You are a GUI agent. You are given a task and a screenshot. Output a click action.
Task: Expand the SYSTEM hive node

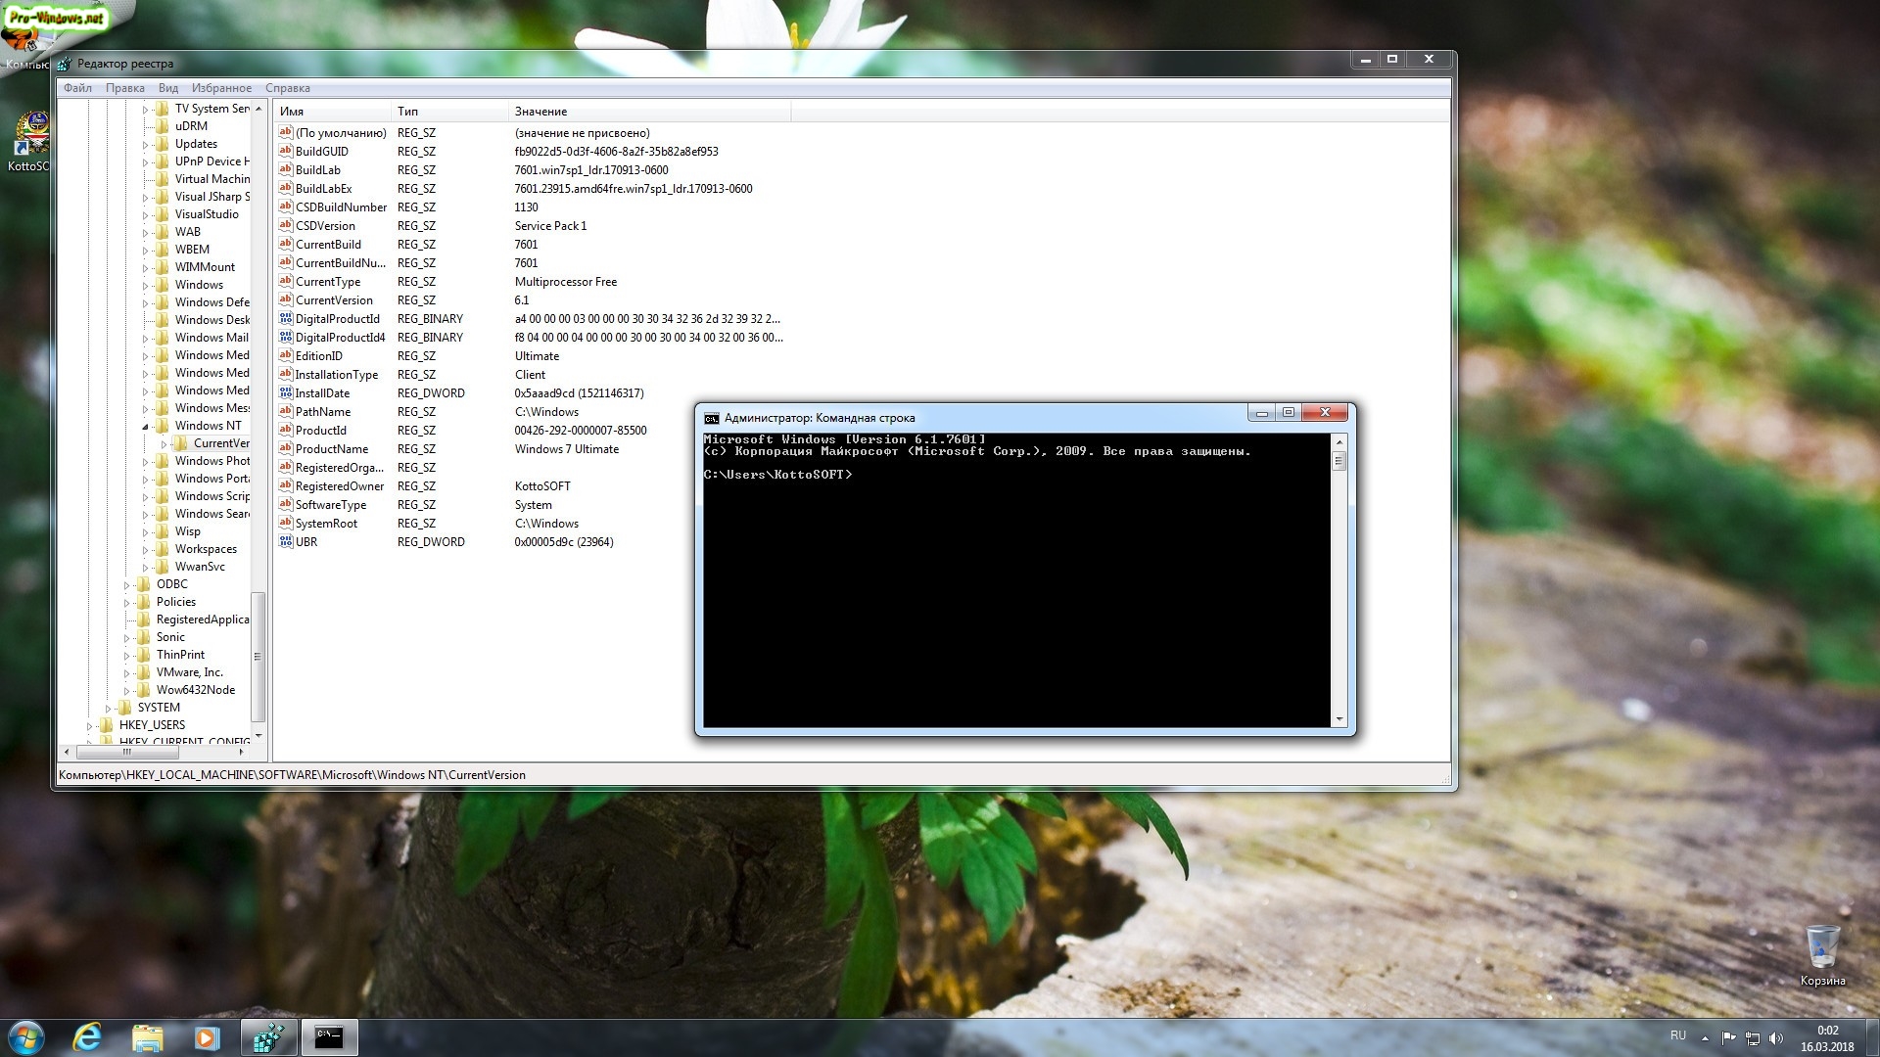[108, 709]
